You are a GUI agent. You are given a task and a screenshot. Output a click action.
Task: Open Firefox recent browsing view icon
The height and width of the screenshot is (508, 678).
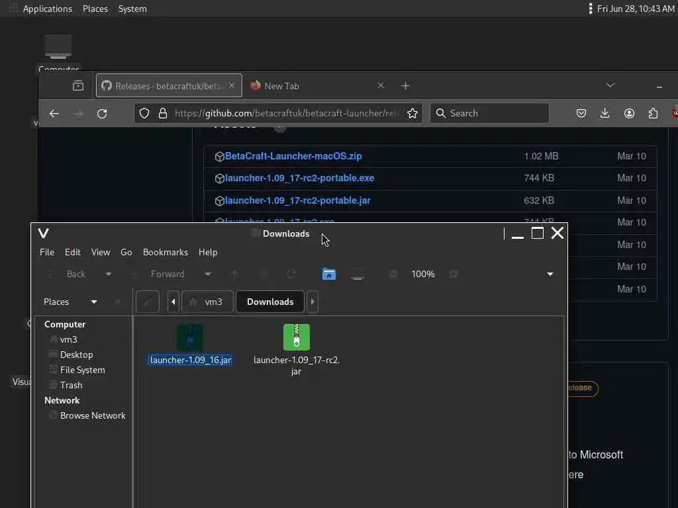pos(78,85)
